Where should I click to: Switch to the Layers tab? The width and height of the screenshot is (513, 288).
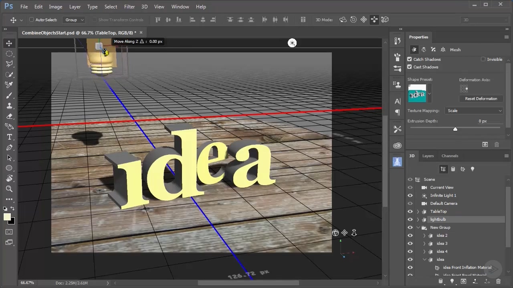[428, 156]
